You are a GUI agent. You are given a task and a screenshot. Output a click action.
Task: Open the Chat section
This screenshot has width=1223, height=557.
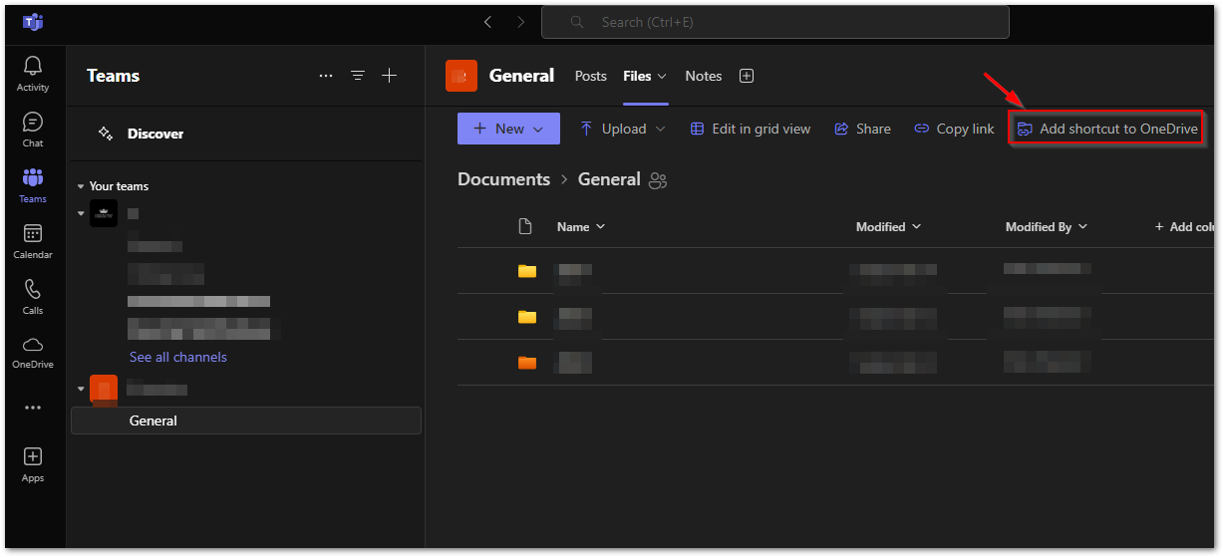(33, 130)
